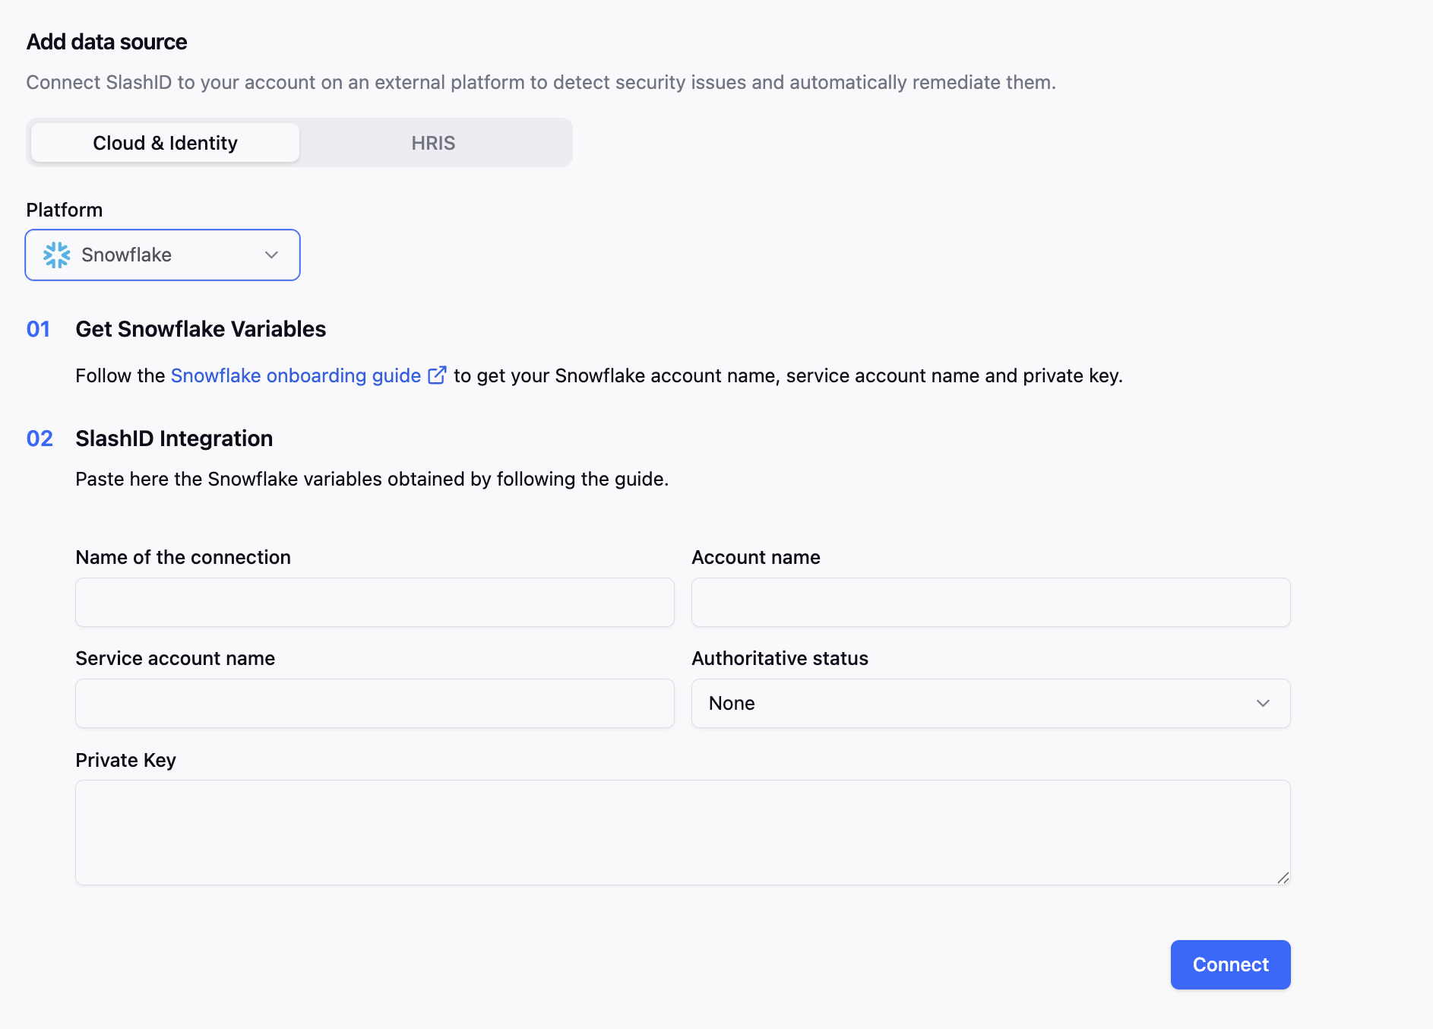Click inside the Service account name field

374,703
